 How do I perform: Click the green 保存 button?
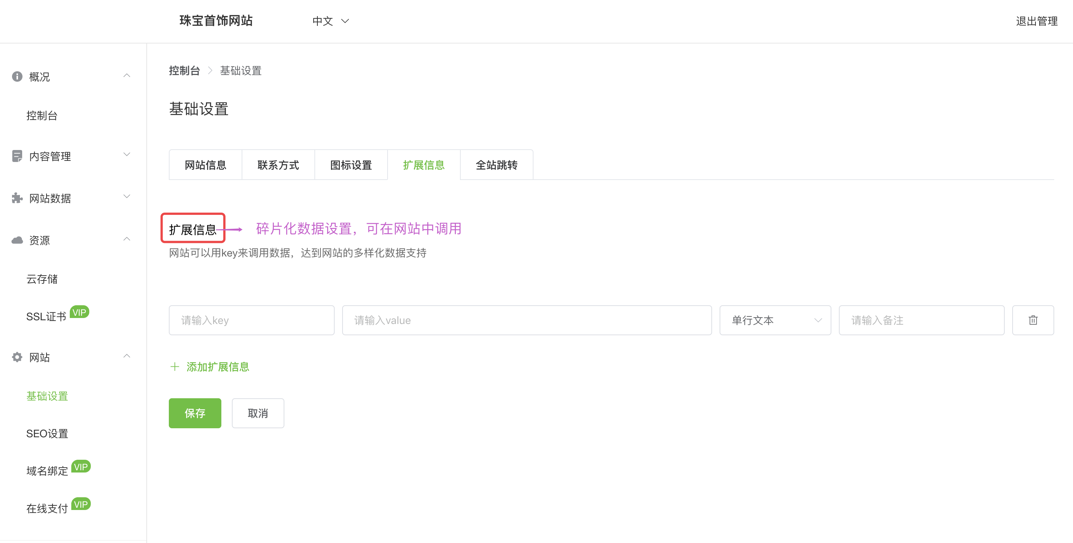click(x=195, y=413)
